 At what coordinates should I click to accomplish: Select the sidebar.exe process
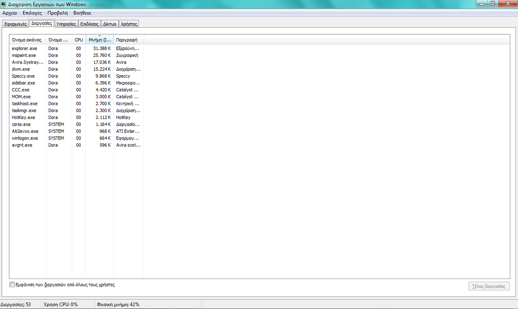coord(77,83)
